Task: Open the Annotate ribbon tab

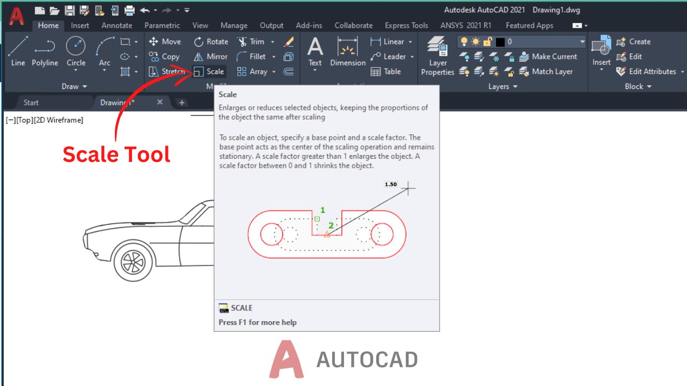Action: pos(116,25)
